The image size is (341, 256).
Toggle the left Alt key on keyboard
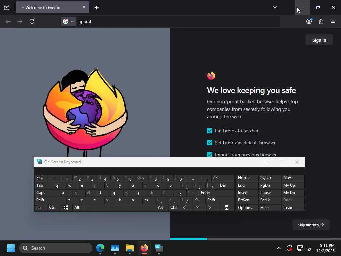pyautogui.click(x=78, y=207)
